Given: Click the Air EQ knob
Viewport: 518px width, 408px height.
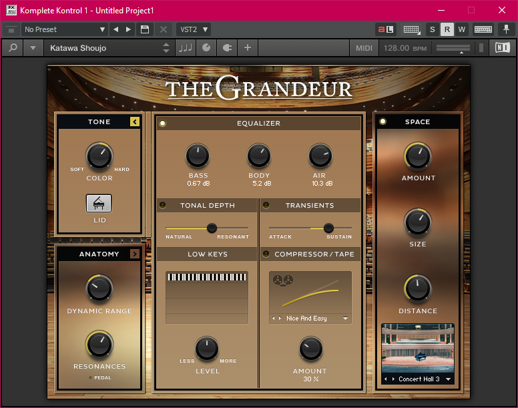Looking at the screenshot, I should tap(320, 156).
